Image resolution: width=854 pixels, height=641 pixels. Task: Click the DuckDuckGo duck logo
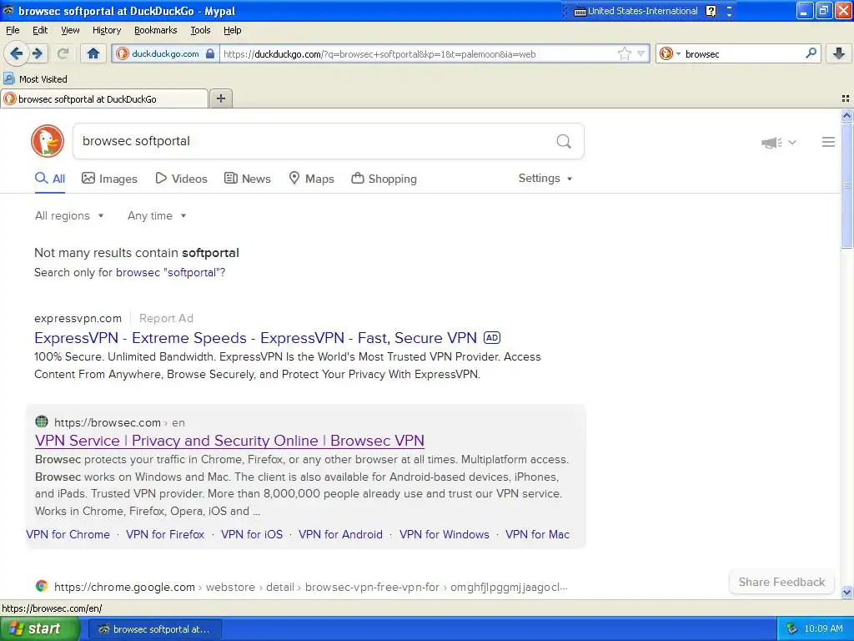click(x=48, y=141)
